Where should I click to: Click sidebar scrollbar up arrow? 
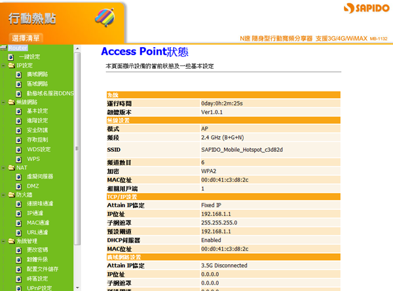[77, 48]
